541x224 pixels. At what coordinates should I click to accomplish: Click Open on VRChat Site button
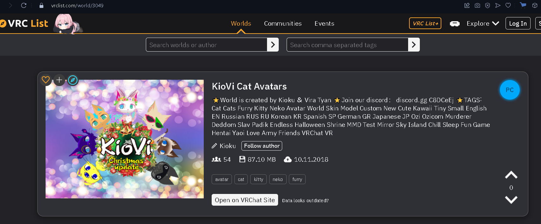245,200
